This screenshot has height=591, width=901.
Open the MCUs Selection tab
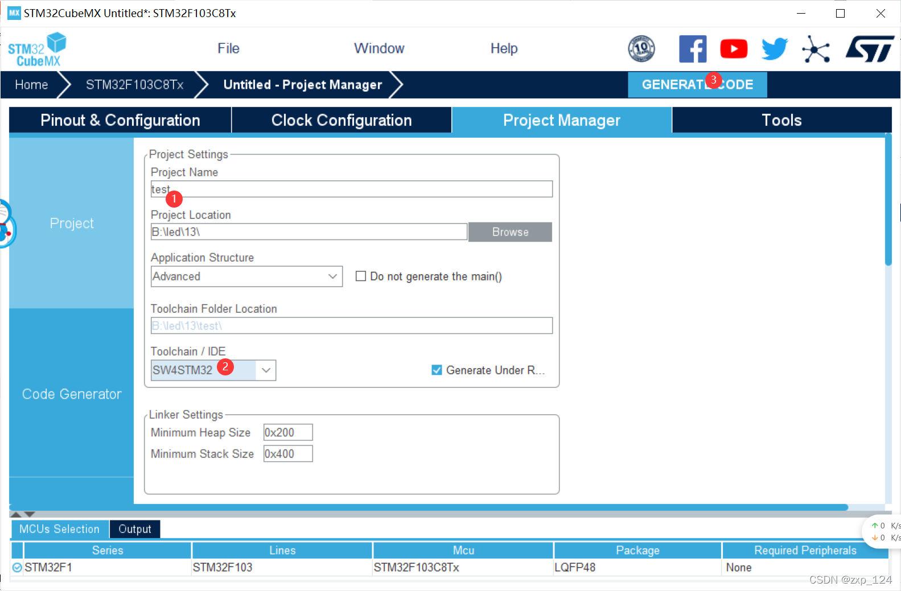[59, 529]
